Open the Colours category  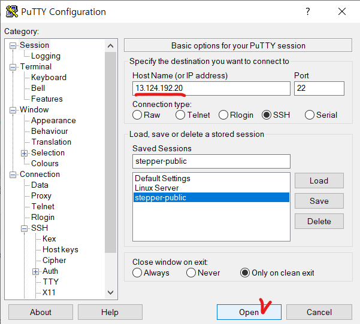(45, 164)
